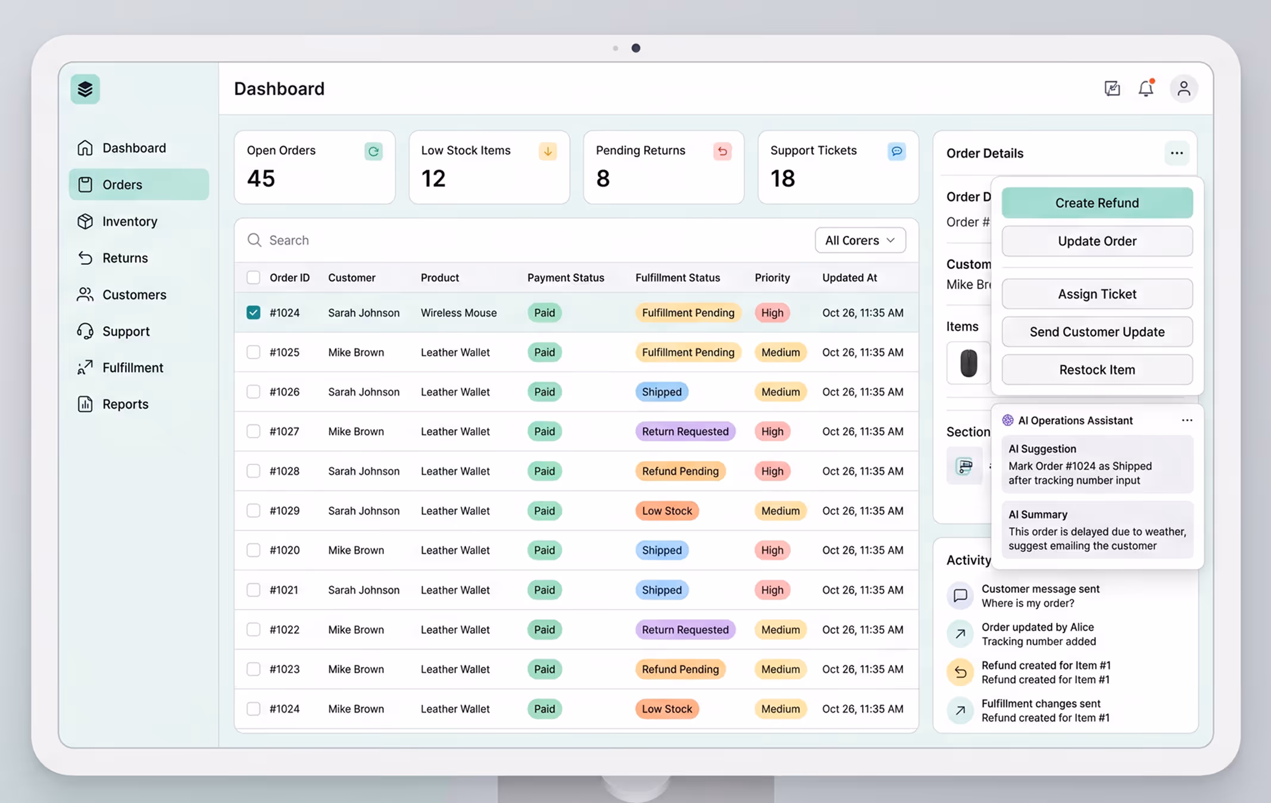Viewport: 1271px width, 803px height.
Task: Click the Priority column header
Action: tap(772, 277)
